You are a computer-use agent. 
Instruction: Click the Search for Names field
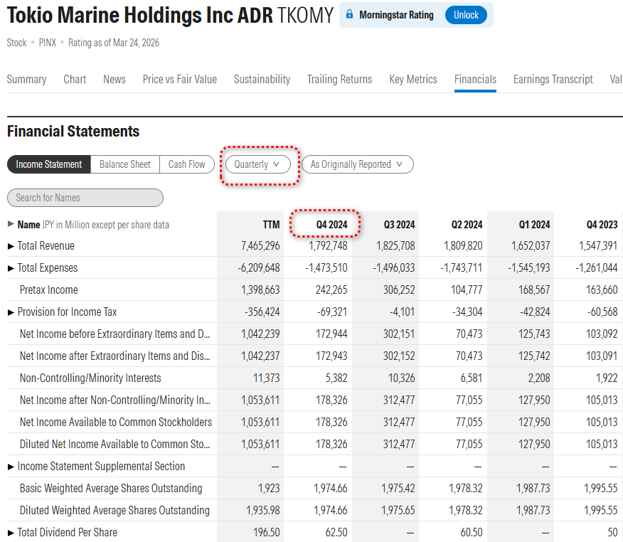click(85, 198)
